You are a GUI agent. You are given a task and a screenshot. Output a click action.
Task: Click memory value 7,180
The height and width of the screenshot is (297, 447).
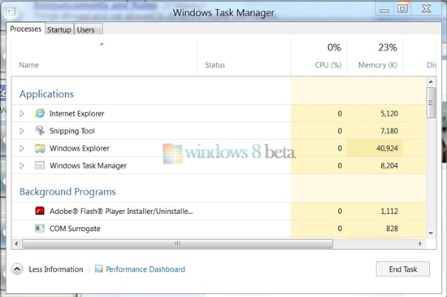point(389,131)
